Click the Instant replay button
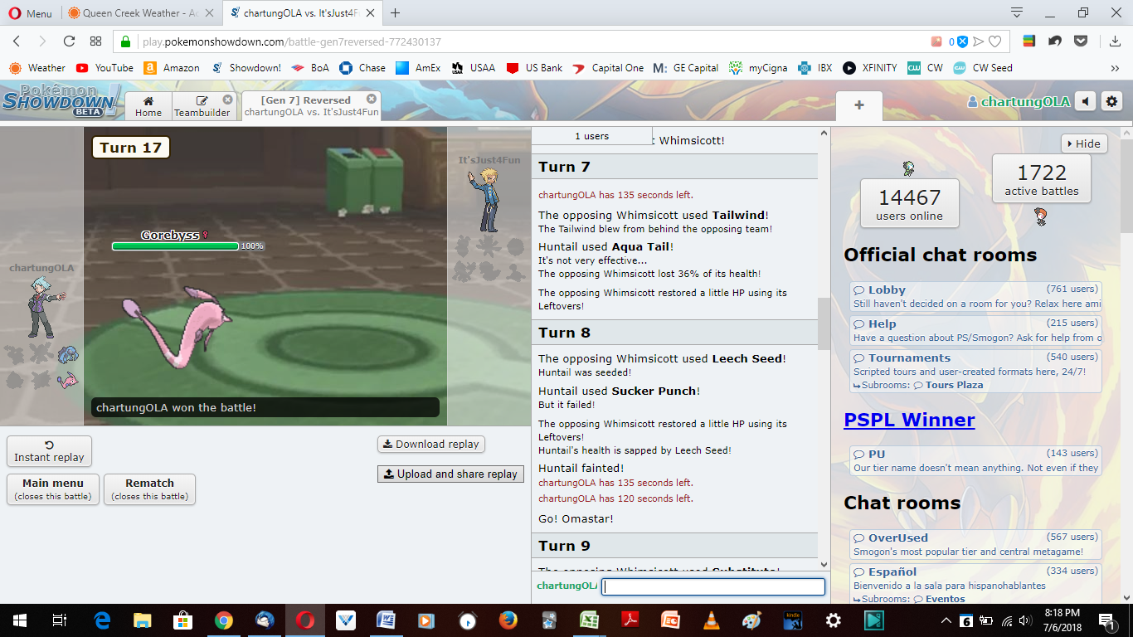This screenshot has height=637, width=1133. coord(50,451)
